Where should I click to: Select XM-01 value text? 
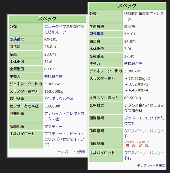tap(130, 34)
